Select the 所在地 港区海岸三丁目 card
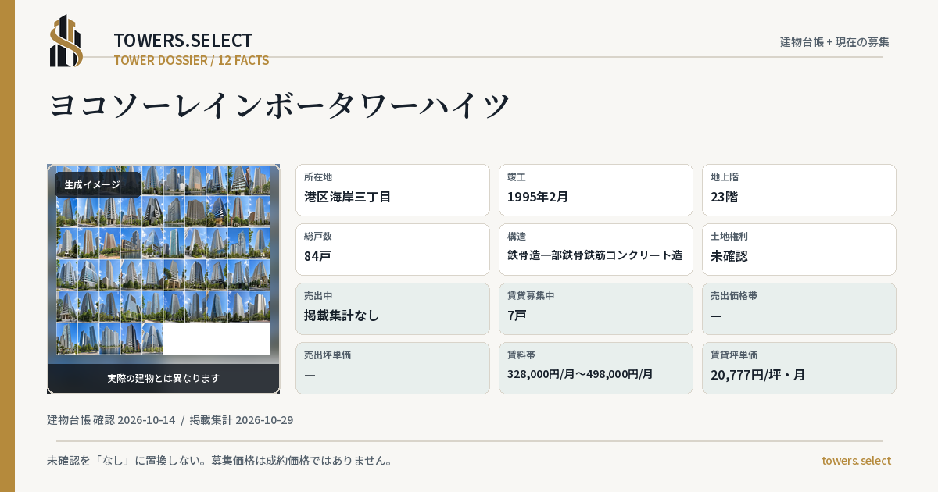Viewport: 938px width, 492px height. pos(392,190)
